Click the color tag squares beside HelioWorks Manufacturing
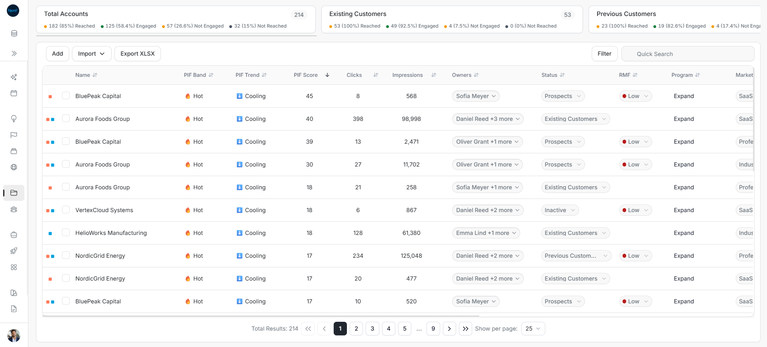767x347 pixels. tap(50, 233)
